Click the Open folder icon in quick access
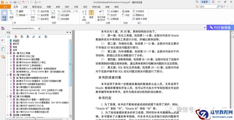234x120 pixels. (7, 2)
